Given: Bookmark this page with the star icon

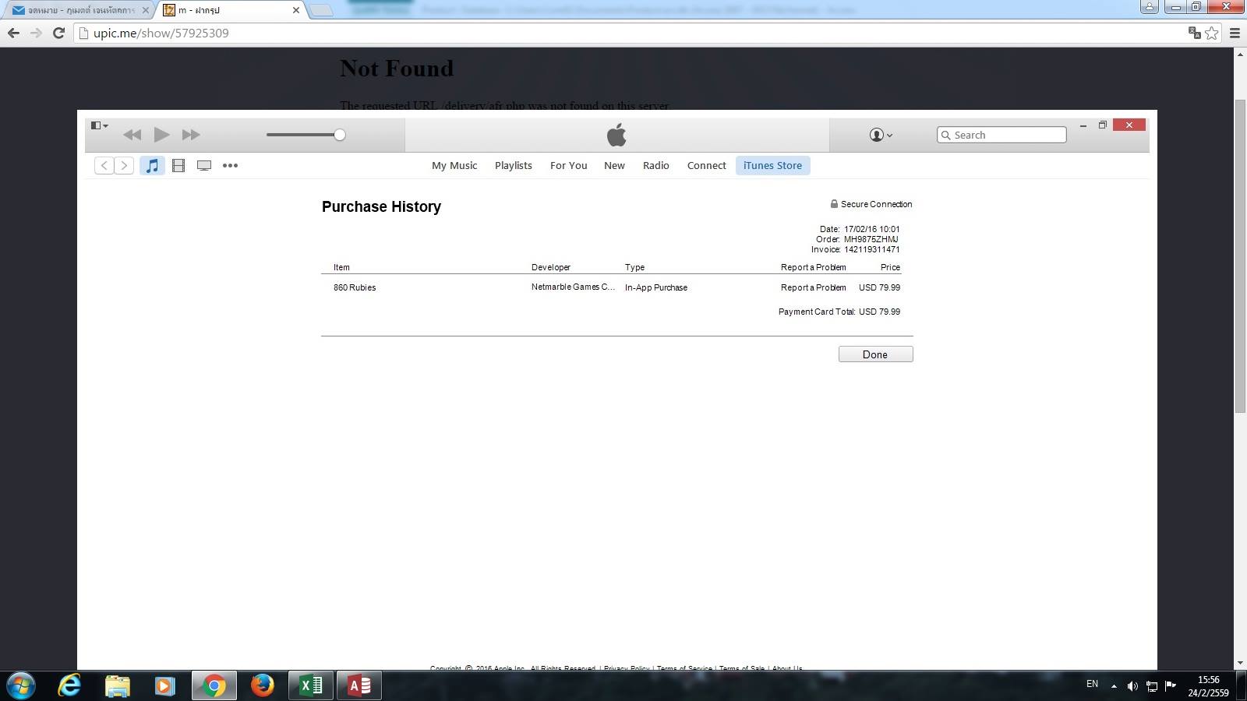Looking at the screenshot, I should click(1212, 33).
